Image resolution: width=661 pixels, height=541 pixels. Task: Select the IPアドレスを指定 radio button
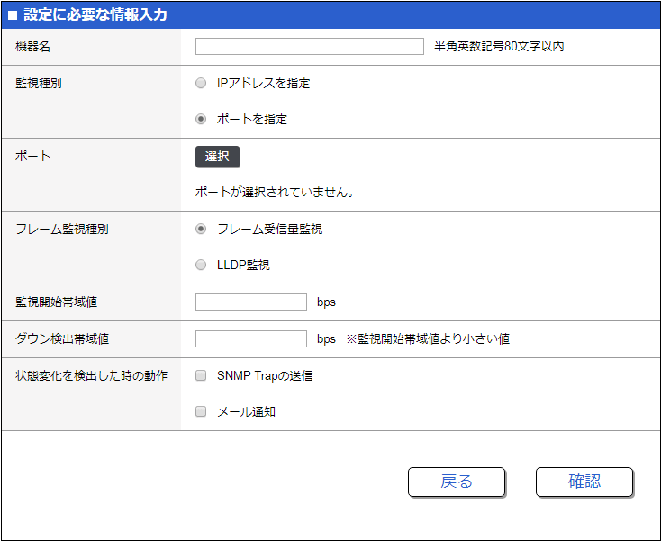(x=201, y=84)
